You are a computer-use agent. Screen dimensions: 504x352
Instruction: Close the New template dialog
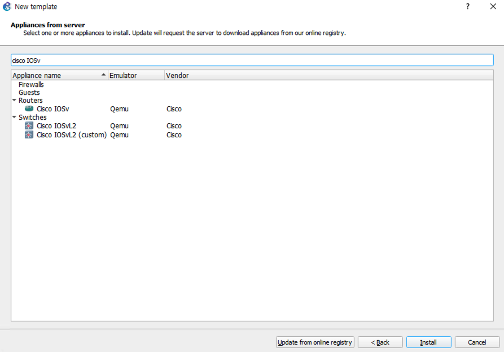tap(493, 6)
